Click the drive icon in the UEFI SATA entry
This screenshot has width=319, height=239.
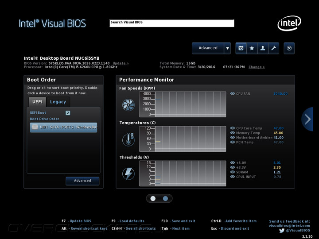point(35,127)
